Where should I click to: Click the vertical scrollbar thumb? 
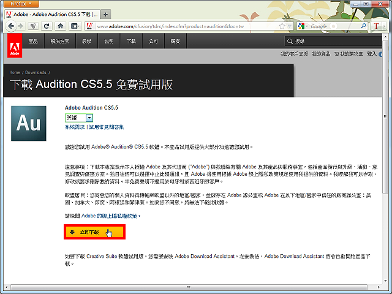pos(385,116)
